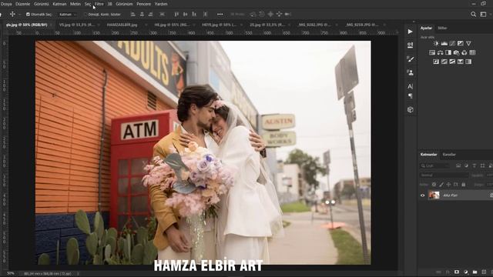Add Black & White adjustment icon

[448, 52]
